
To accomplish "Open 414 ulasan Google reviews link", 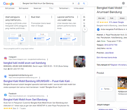I will pos(116,22).
